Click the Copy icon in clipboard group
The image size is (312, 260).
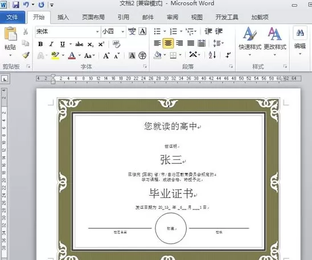click(x=26, y=43)
